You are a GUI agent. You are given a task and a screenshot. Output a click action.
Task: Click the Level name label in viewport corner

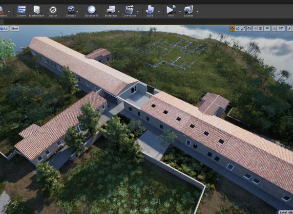tap(286, 212)
